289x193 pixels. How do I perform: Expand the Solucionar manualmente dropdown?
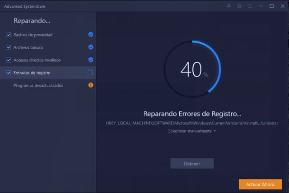click(x=192, y=131)
